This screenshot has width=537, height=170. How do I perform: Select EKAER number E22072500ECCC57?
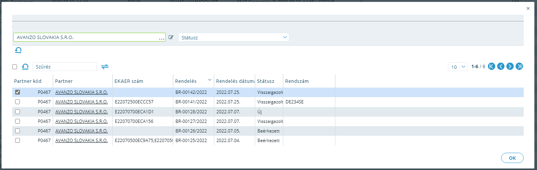click(134, 102)
